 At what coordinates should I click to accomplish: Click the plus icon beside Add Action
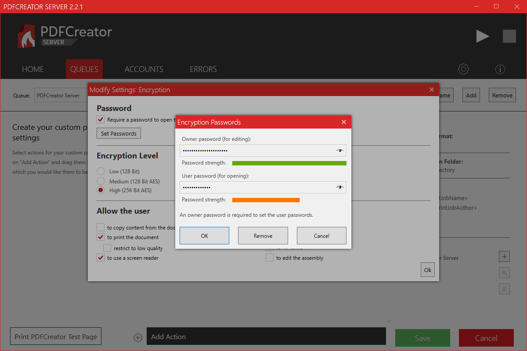(x=138, y=337)
